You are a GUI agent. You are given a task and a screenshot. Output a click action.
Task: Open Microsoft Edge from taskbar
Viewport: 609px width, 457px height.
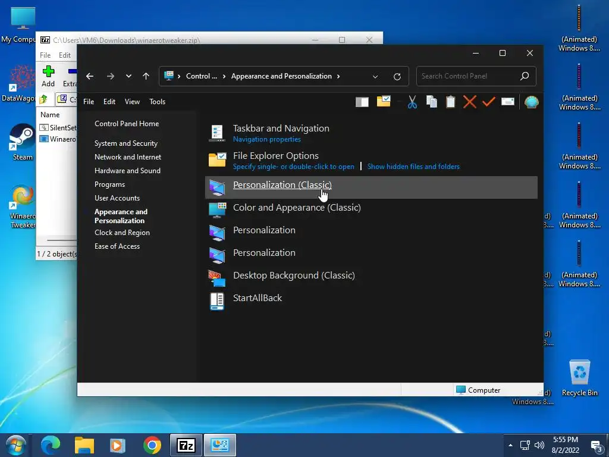point(51,445)
